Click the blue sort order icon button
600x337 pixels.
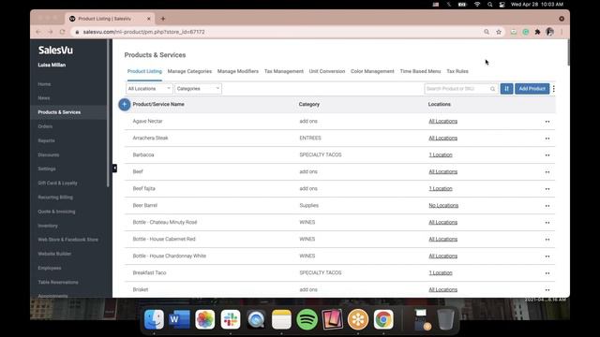(506, 89)
